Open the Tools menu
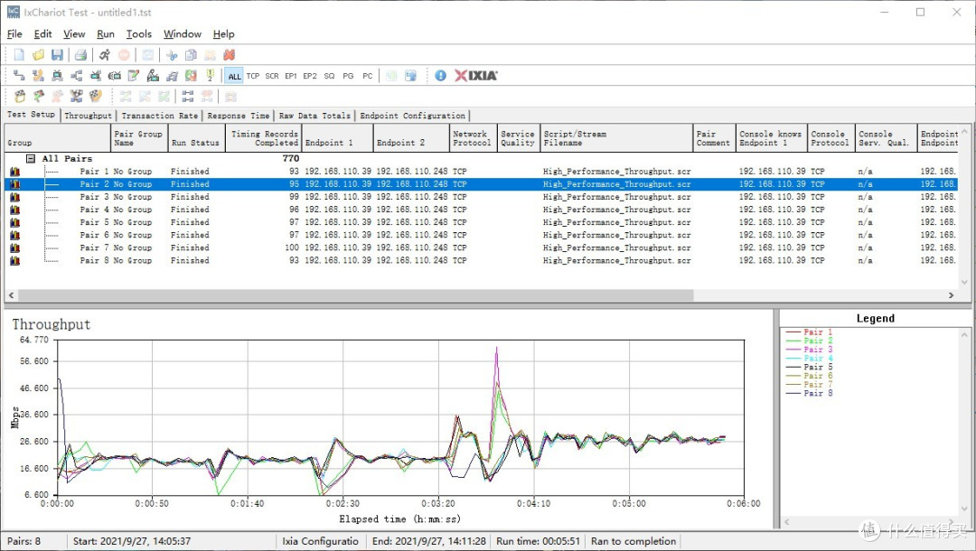This screenshot has width=976, height=551. point(139,34)
